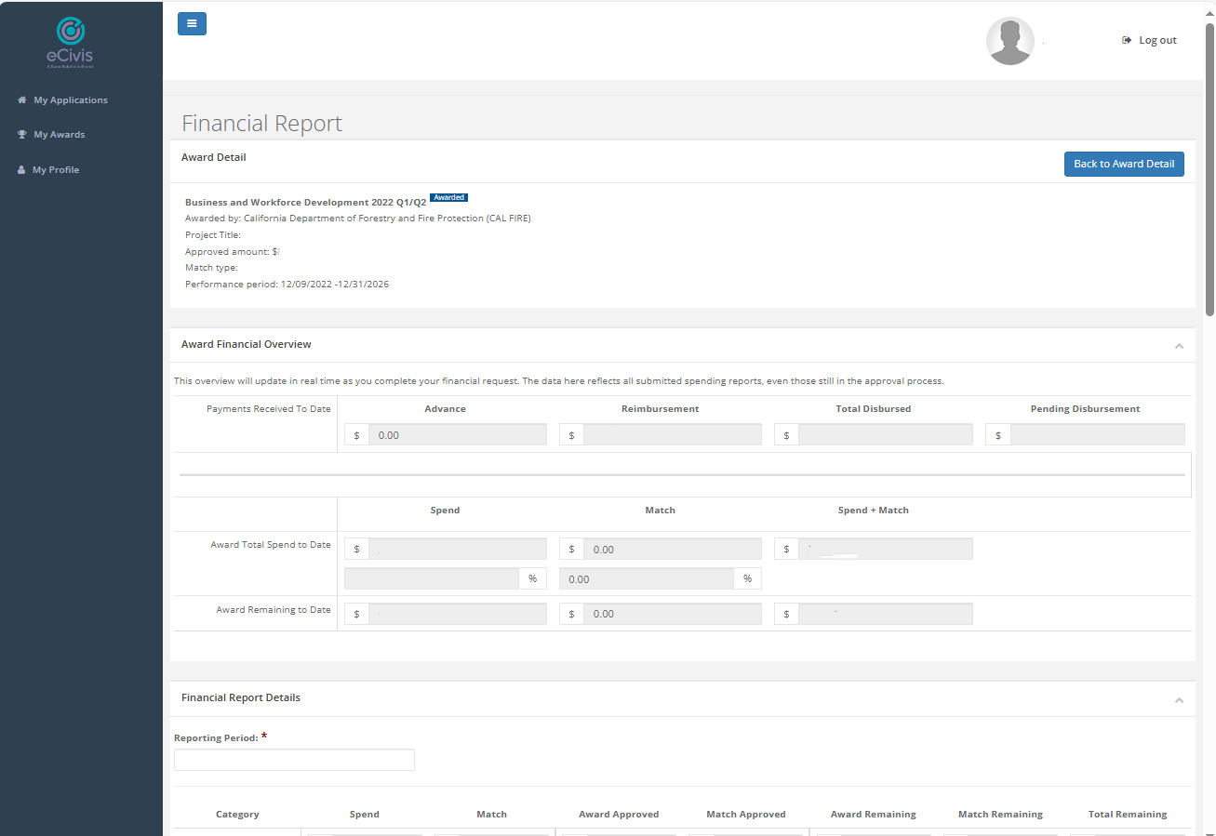
Task: Click the trophy icon beside My Awards
Action: click(x=21, y=135)
